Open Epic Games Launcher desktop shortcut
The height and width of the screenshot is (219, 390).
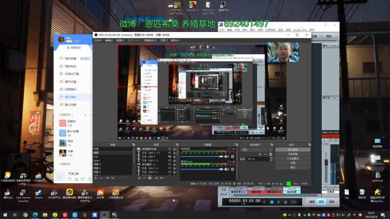coord(23,195)
